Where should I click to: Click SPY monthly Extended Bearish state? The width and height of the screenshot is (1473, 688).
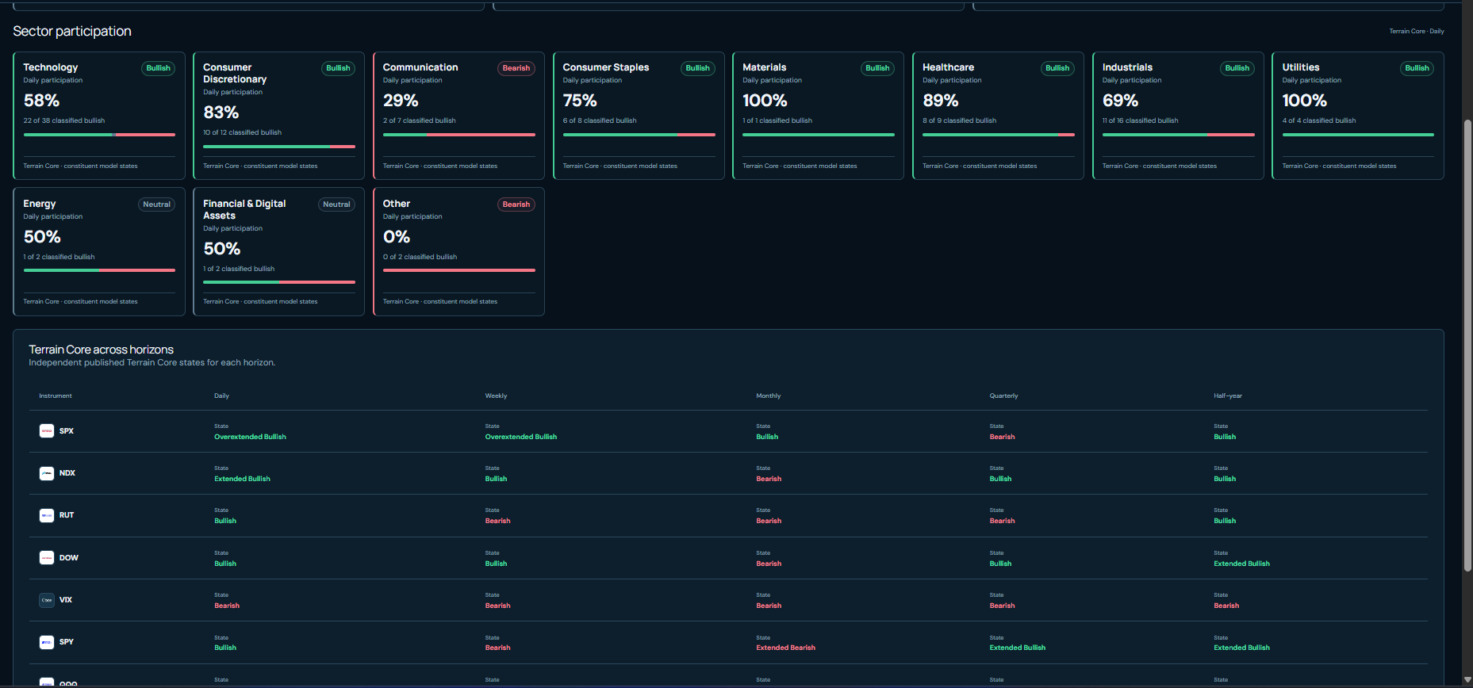tap(785, 648)
